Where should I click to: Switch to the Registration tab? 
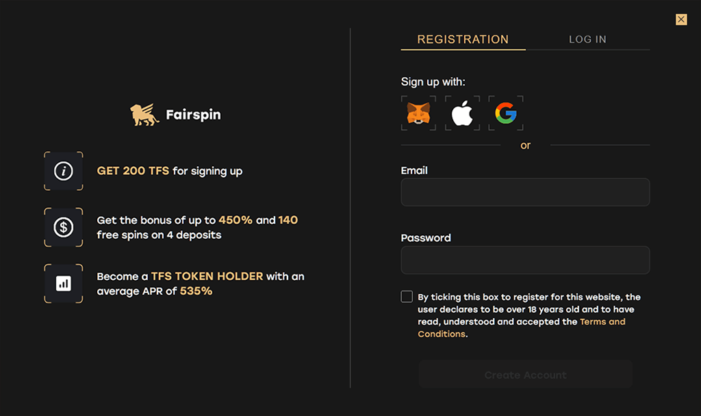463,39
